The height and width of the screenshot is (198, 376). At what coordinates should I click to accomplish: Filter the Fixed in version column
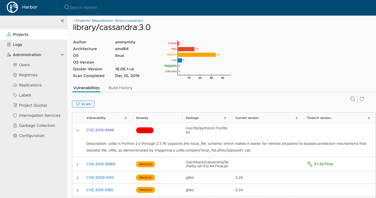point(369,118)
